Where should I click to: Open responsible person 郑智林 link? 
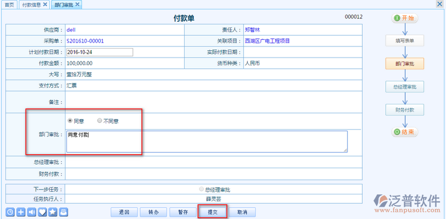tap(252, 30)
